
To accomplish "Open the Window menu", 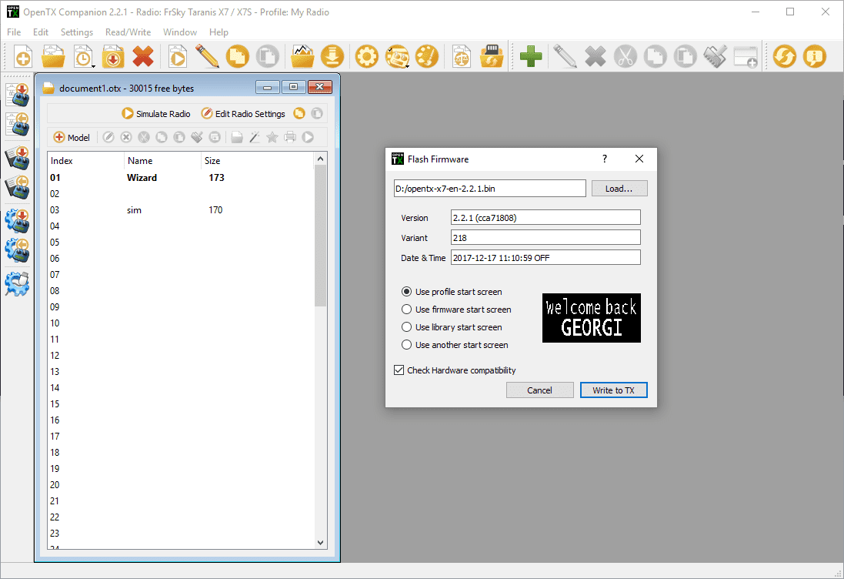I will [x=180, y=32].
